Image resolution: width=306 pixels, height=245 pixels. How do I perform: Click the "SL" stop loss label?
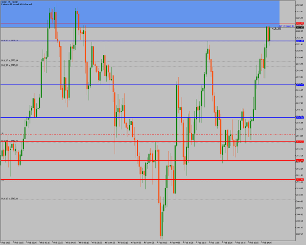(2, 133)
